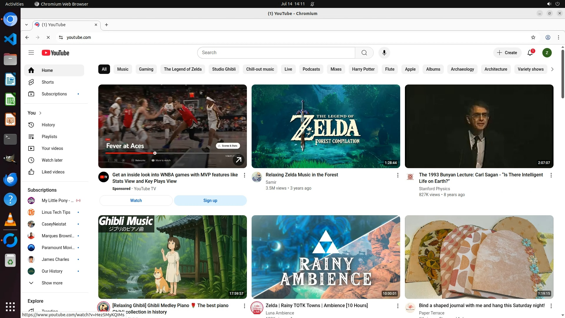Select the Studio Ghibli filter chip
Image resolution: width=565 pixels, height=318 pixels.
(x=224, y=69)
